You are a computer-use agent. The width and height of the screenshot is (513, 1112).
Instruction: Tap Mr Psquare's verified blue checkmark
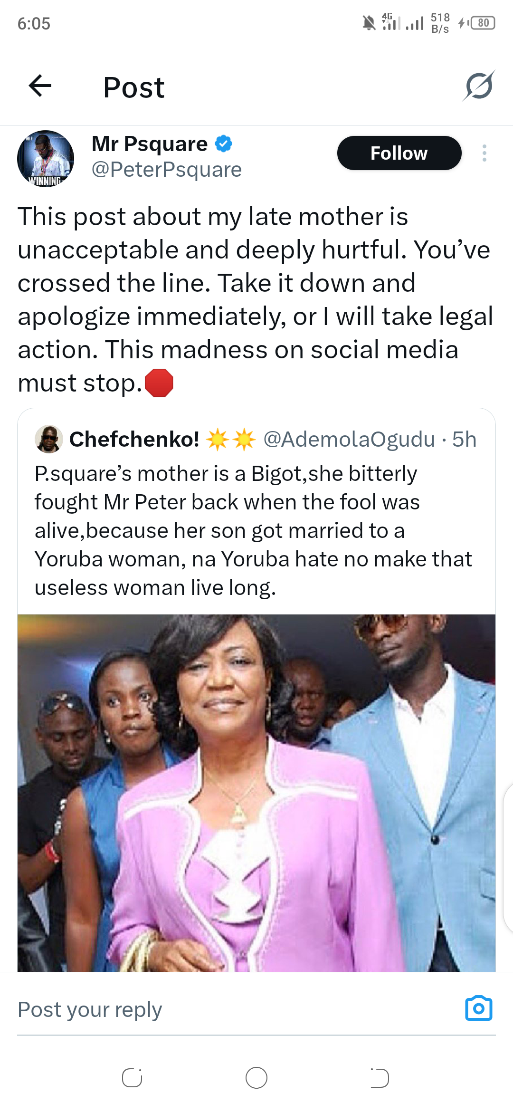coord(223,144)
